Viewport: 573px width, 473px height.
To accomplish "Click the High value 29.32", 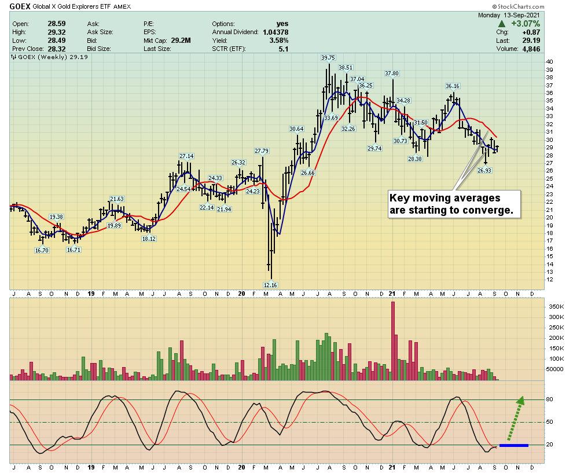I will pyautogui.click(x=57, y=32).
